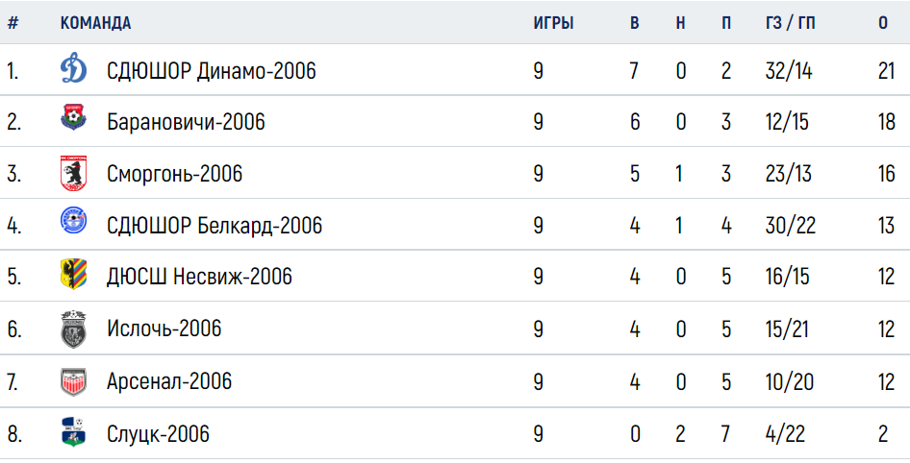Image resolution: width=910 pixels, height=463 pixels.
Task: Select the Сморгонь-2006 team name
Action: click(175, 174)
